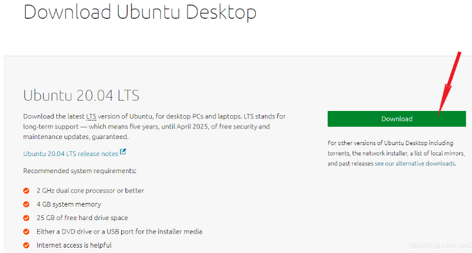The image size is (472, 253).
Task: Click check icon beside Internet access is helpful
Action: click(26, 245)
